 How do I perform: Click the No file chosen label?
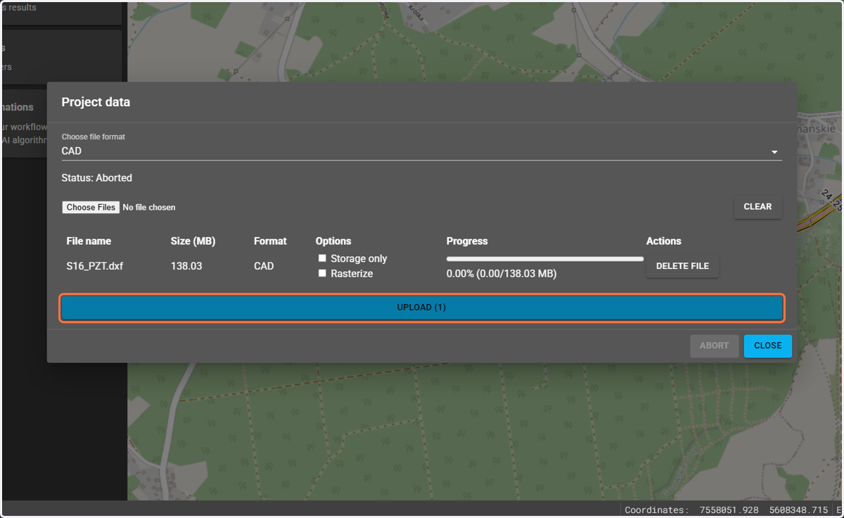click(149, 208)
